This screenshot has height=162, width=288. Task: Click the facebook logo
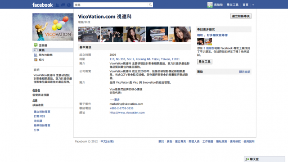[42, 5]
